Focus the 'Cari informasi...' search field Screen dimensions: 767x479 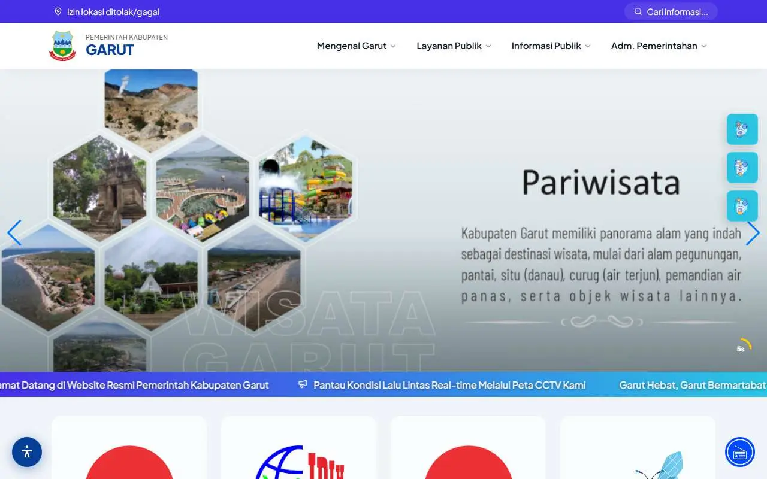point(671,11)
